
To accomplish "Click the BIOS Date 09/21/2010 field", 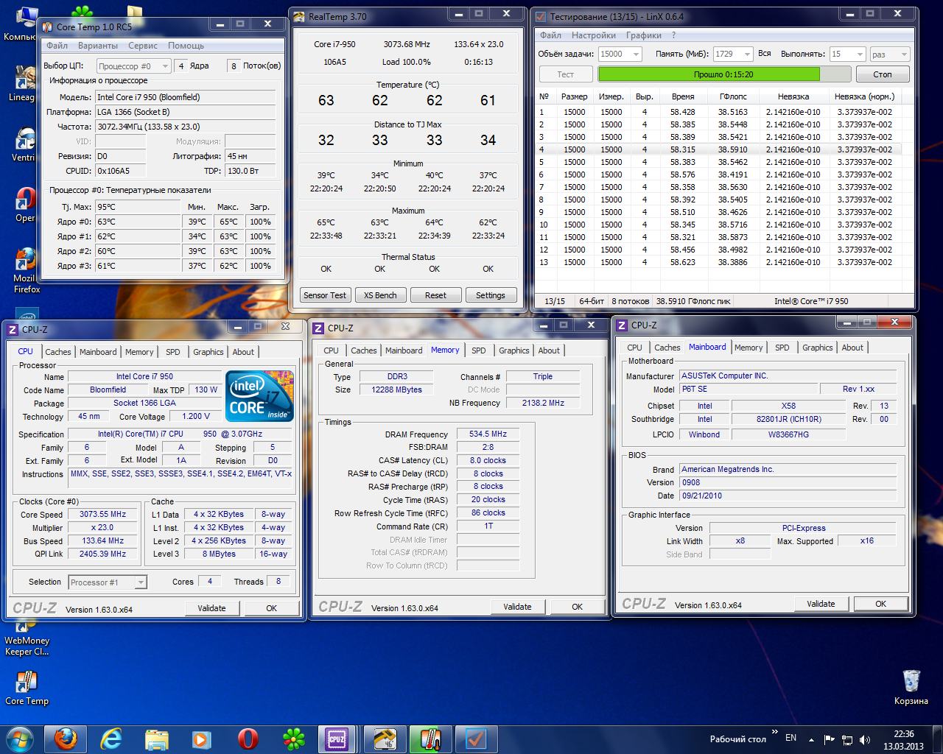I will [x=788, y=496].
